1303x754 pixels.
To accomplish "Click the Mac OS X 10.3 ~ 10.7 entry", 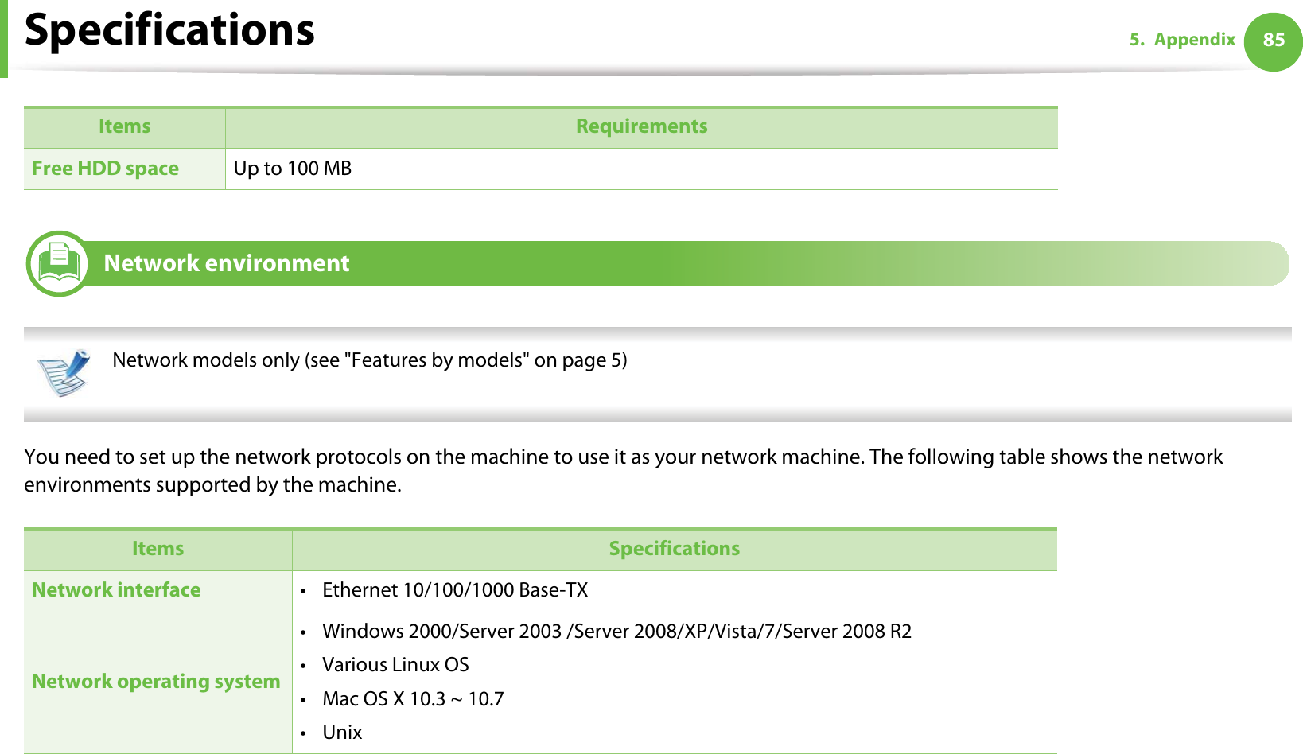I will 413,699.
